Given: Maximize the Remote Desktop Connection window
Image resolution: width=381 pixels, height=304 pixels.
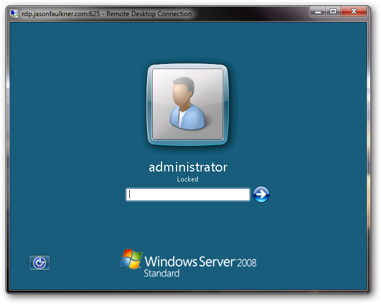Looking at the screenshot, I should (x=333, y=11).
